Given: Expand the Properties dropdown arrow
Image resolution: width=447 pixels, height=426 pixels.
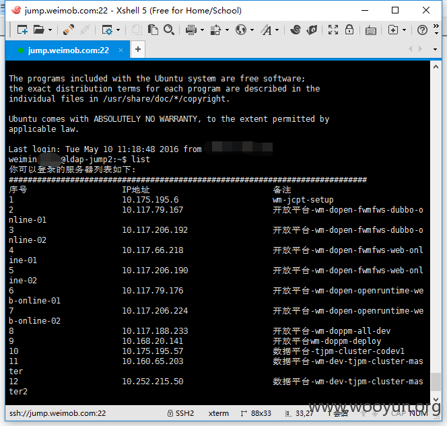Looking at the screenshot, I should click(x=118, y=30).
